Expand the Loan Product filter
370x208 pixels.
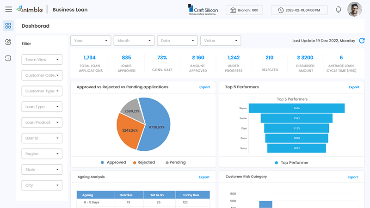(x=42, y=122)
